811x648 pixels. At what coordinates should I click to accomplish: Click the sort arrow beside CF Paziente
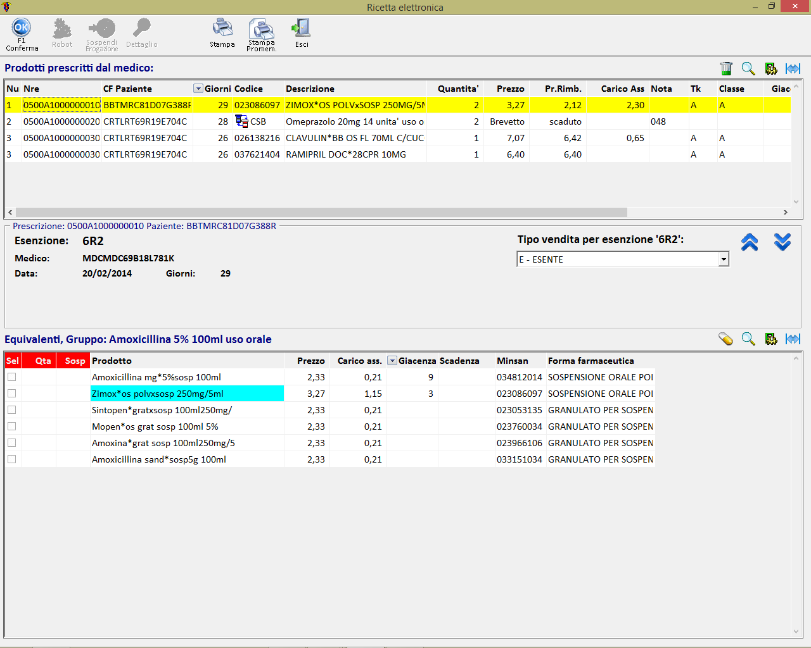(x=198, y=89)
